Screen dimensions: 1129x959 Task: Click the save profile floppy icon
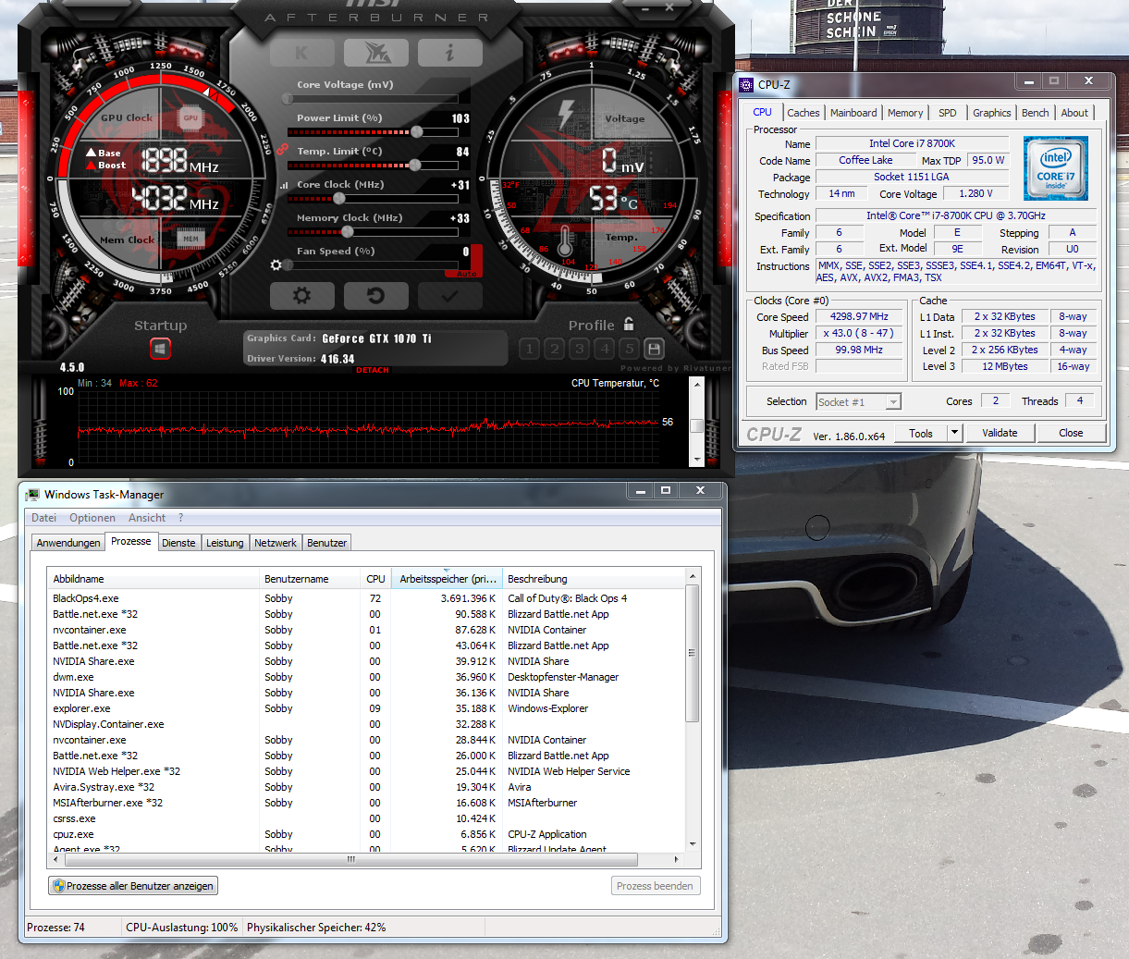(x=654, y=349)
